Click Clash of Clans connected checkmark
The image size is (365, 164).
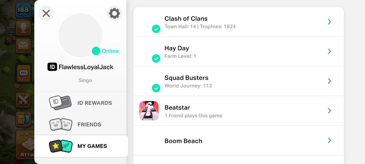[156, 29]
